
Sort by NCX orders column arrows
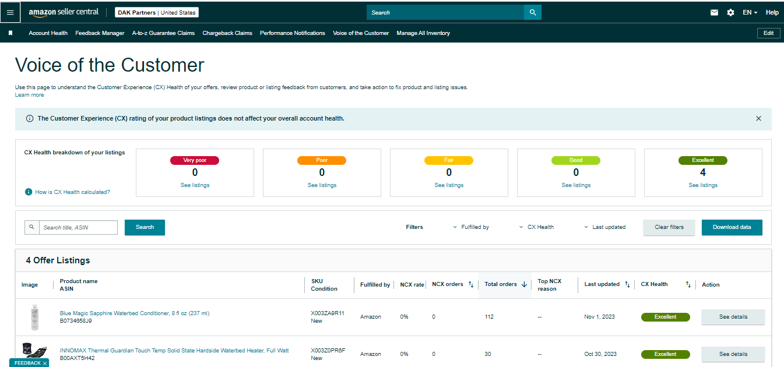(471, 284)
